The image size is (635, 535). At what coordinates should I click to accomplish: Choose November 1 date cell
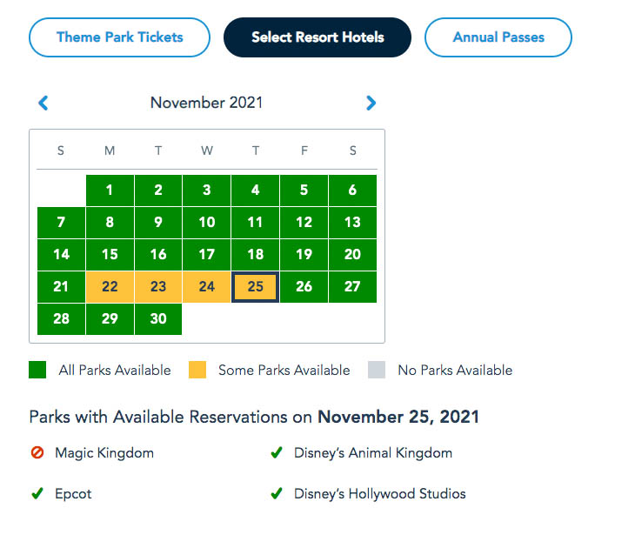click(110, 191)
